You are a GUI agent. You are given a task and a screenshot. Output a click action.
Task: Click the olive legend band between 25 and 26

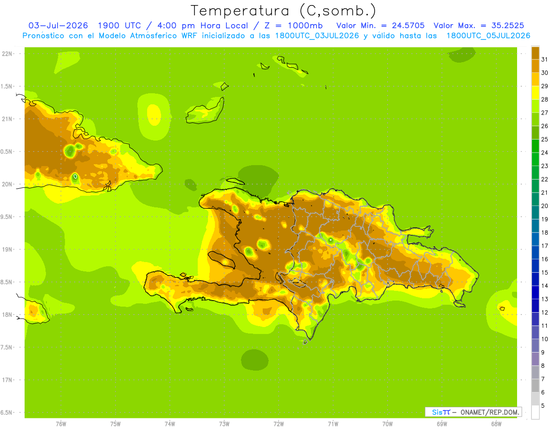[535, 133]
